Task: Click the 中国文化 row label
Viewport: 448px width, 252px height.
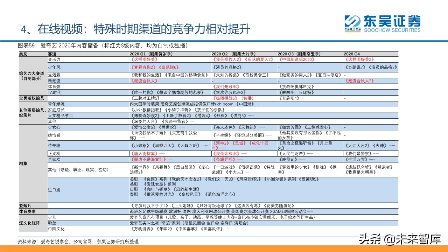Action: click(56, 229)
